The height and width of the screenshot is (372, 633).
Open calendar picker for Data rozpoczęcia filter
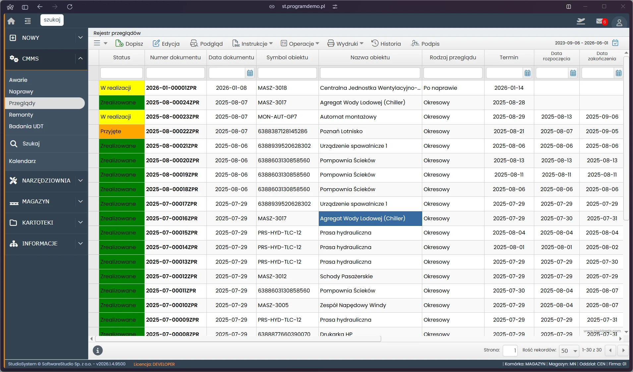[x=573, y=73]
